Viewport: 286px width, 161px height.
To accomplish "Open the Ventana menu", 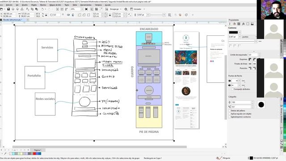I will coord(98,5).
